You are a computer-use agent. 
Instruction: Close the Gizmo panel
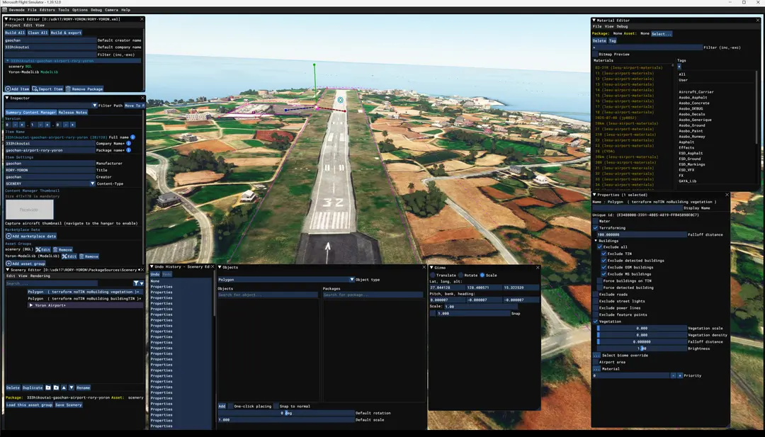(538, 267)
